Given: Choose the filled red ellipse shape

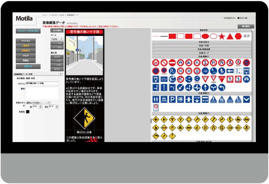Looking at the screenshot, I should tap(205, 36).
